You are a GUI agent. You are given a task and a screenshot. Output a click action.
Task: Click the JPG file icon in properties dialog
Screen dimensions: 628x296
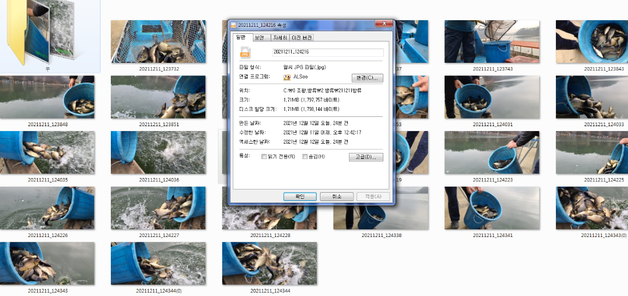pos(245,52)
